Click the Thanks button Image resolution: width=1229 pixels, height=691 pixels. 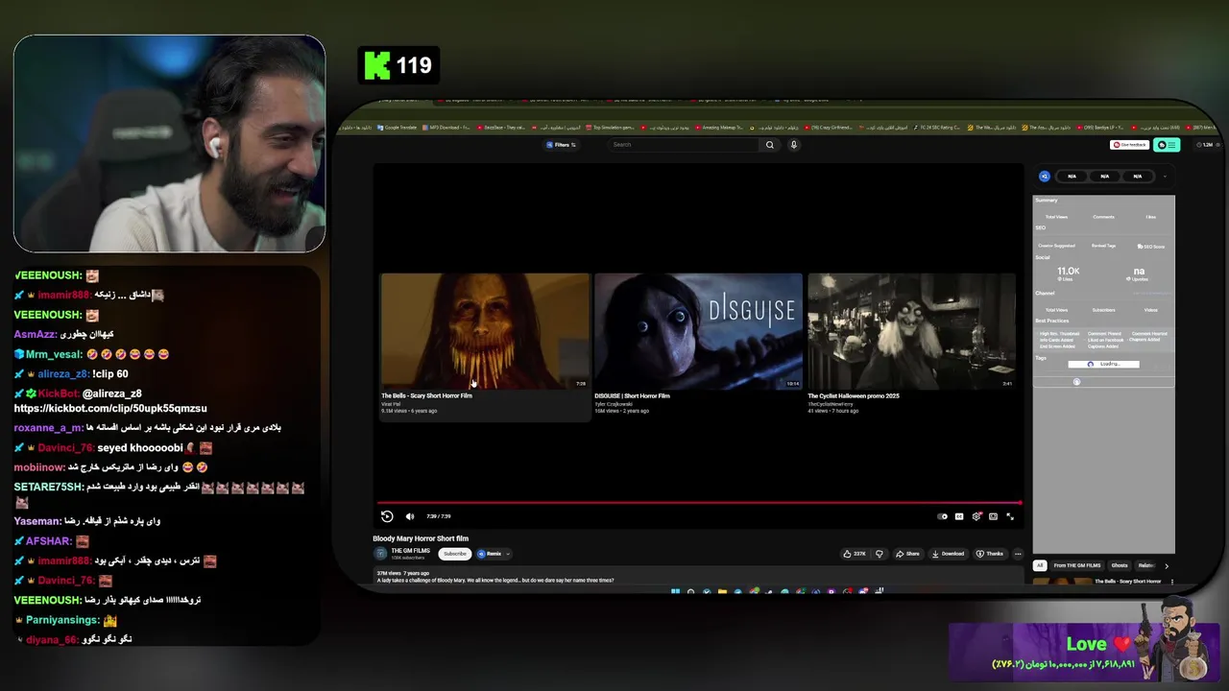[990, 554]
